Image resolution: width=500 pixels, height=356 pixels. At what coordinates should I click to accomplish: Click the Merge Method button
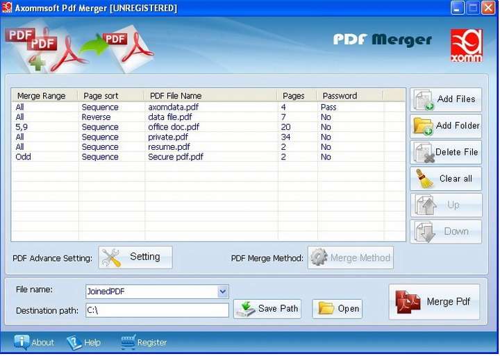click(x=351, y=257)
